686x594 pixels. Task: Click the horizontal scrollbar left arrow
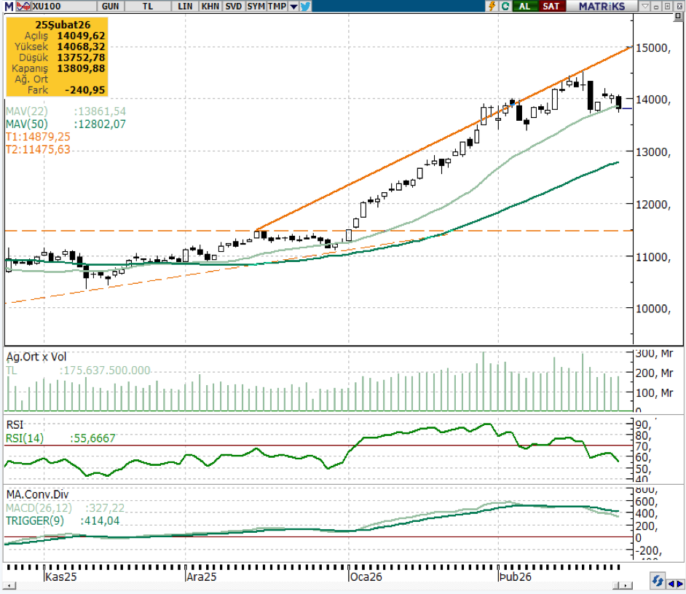coord(10,585)
